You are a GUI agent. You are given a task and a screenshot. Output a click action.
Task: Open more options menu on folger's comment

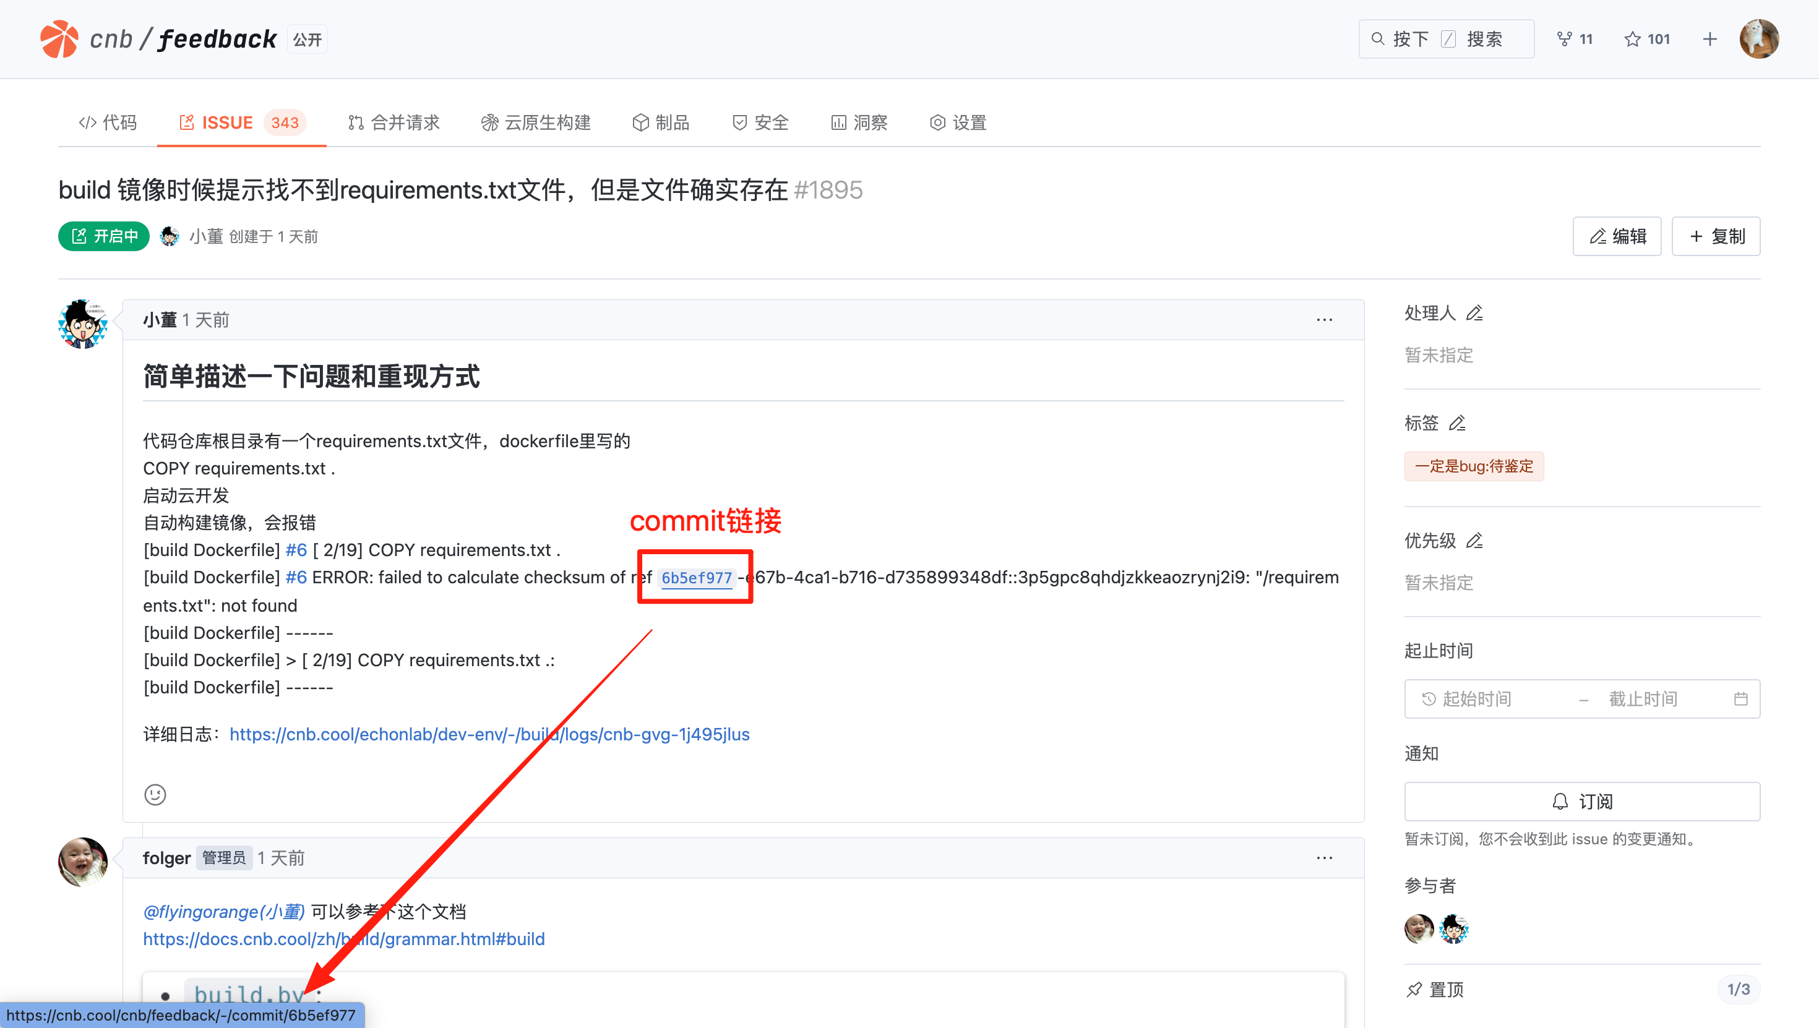point(1324,858)
